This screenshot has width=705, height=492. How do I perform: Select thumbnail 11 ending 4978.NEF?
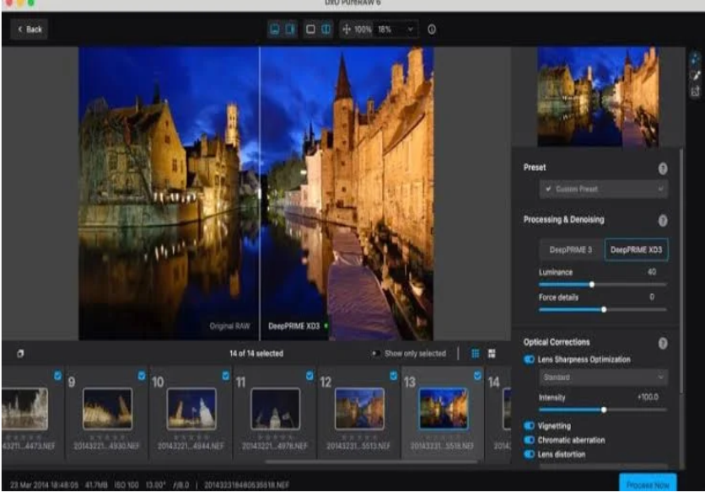275,409
